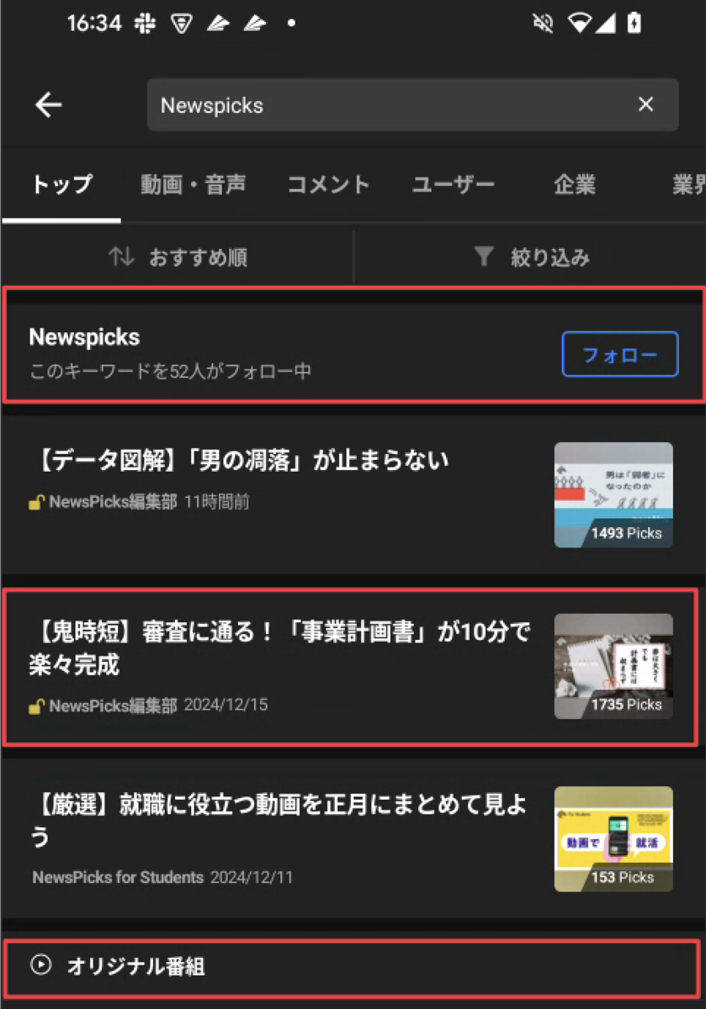Clear the Newspicks search text
The width and height of the screenshot is (706, 1009).
click(x=645, y=104)
